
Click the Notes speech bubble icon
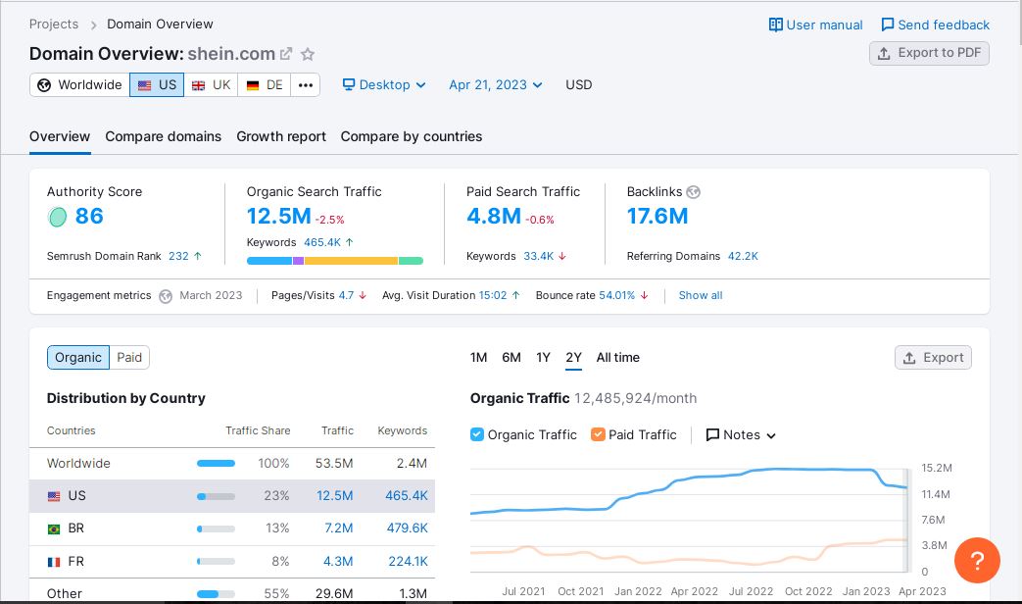712,435
